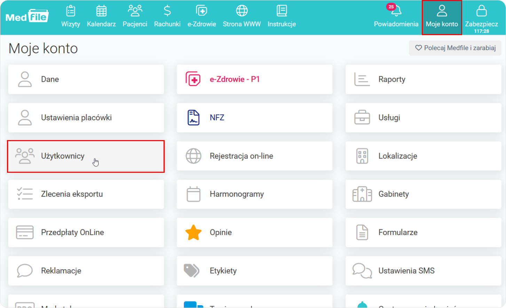Click the MedFile logo
The width and height of the screenshot is (506, 308).
[27, 16]
